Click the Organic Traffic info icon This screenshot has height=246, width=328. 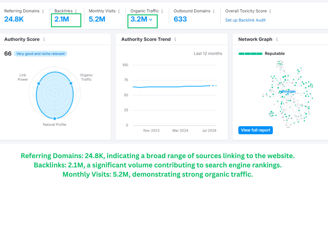coord(162,11)
